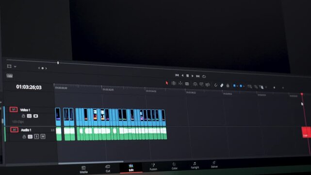Toggle Auto Track Selector on Audio 1
The height and width of the screenshot is (175, 311).
click(x=30, y=137)
